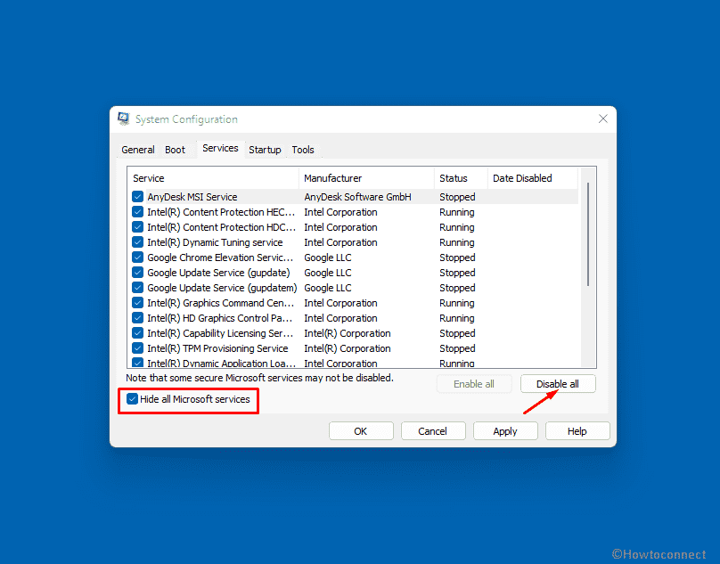Screen dimensions: 720x564
Task: Select Intel(R) TPM Provisioning Service name
Action: [217, 348]
